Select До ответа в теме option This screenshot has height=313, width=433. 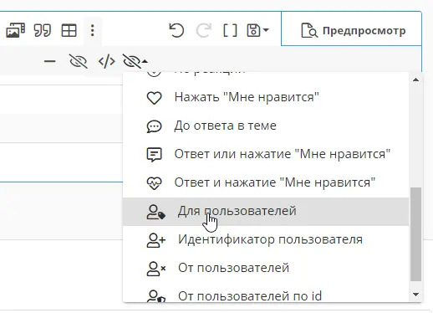266,126
